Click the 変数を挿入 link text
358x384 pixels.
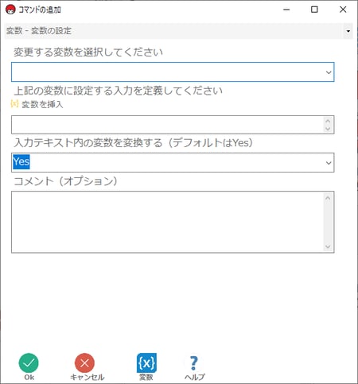coord(42,104)
